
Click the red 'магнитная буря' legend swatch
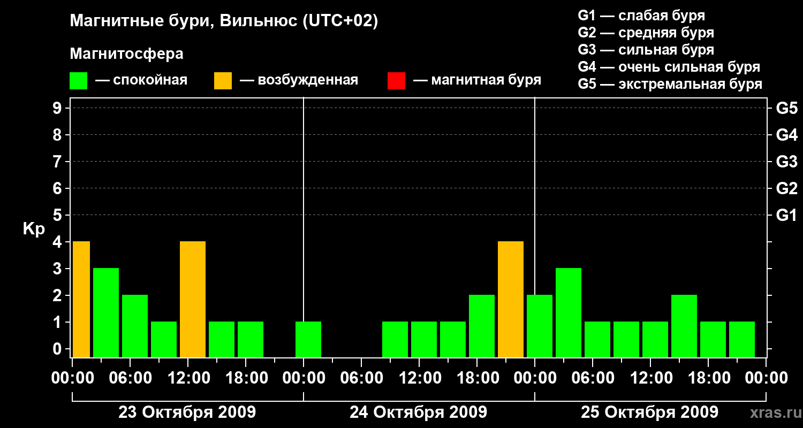[x=396, y=81]
